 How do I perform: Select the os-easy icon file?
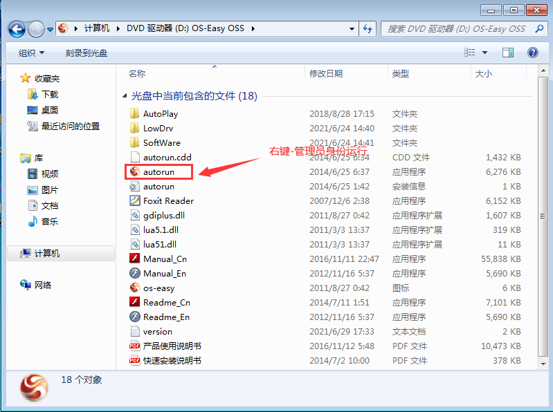[158, 288]
